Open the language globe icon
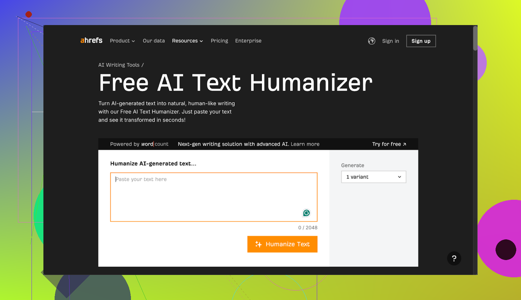The width and height of the screenshot is (521, 300). click(x=371, y=41)
